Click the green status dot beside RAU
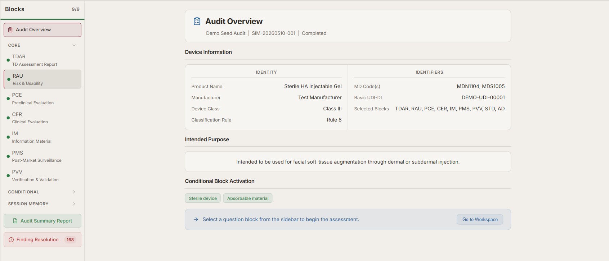This screenshot has height=261, width=609. point(9,79)
